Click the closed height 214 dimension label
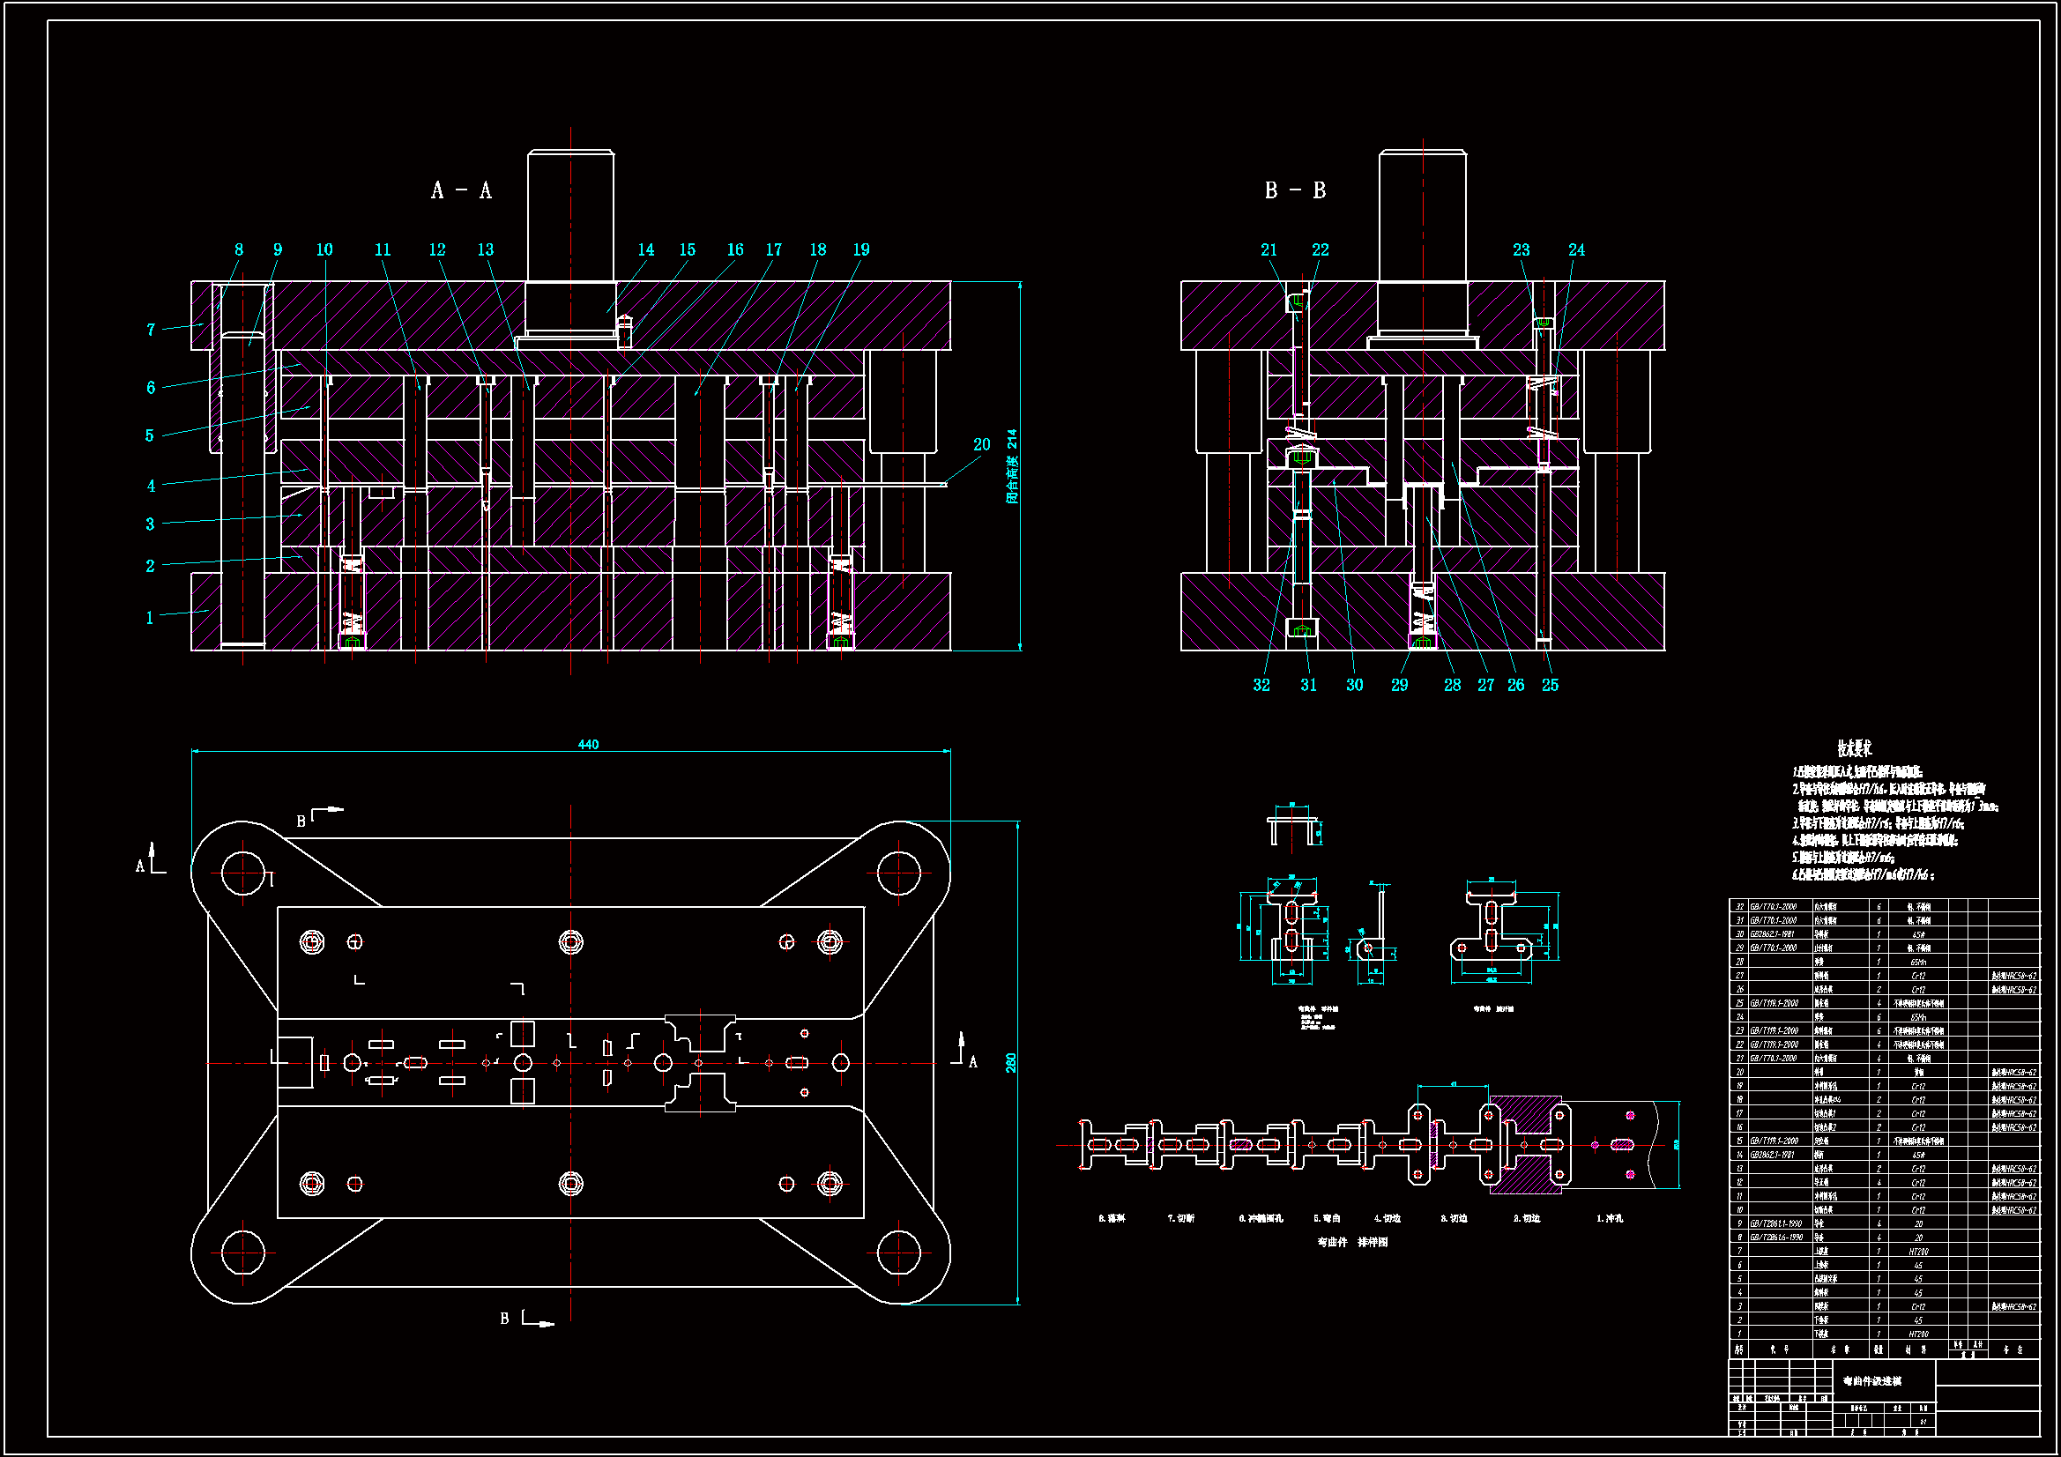The width and height of the screenshot is (2061, 1457). tap(1012, 466)
